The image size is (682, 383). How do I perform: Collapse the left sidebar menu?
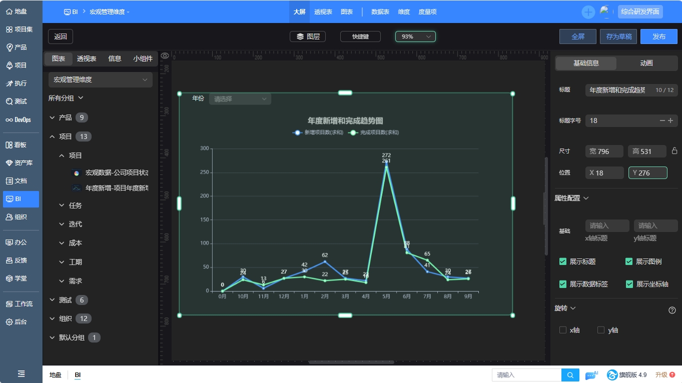point(22,373)
